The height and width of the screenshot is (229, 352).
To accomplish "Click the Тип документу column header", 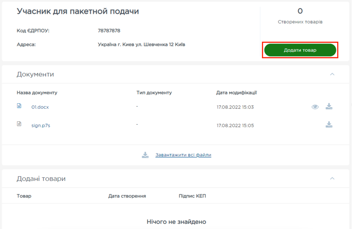I will coord(154,93).
